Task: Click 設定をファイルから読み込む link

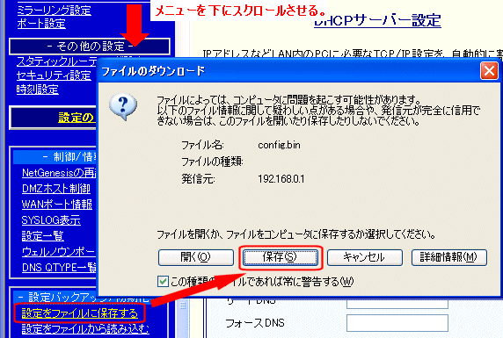Action: [x=85, y=328]
